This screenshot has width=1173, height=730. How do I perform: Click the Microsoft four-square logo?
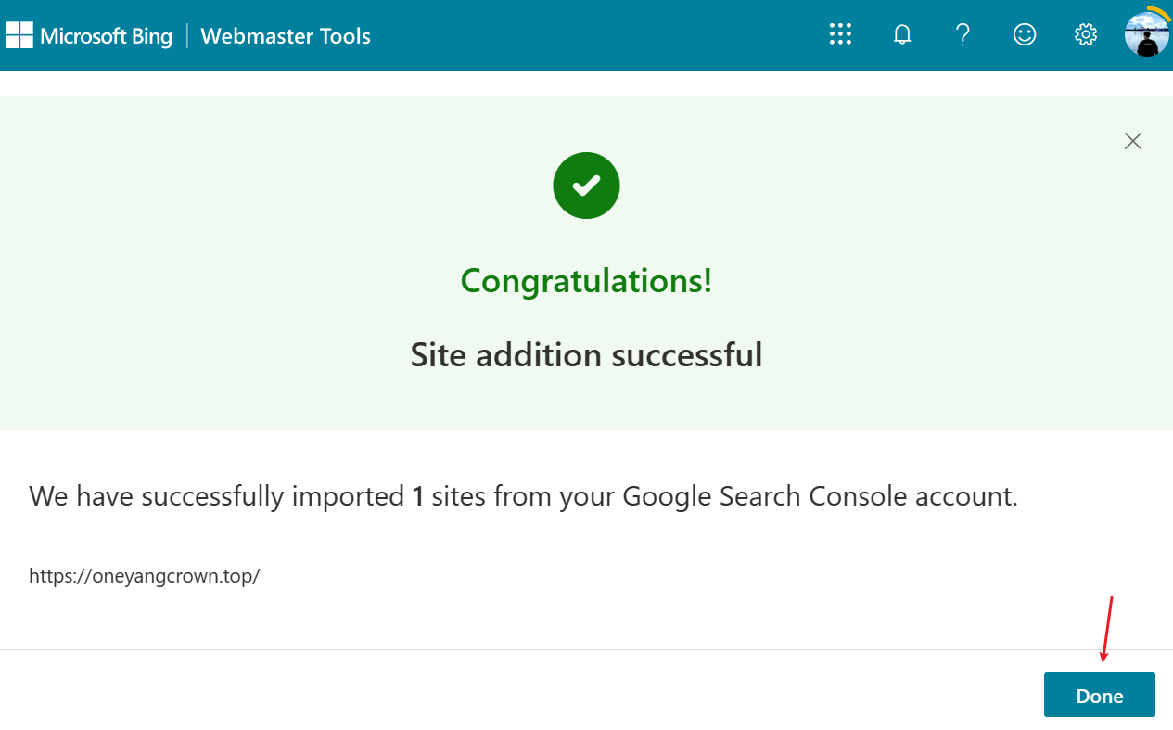pyautogui.click(x=19, y=36)
